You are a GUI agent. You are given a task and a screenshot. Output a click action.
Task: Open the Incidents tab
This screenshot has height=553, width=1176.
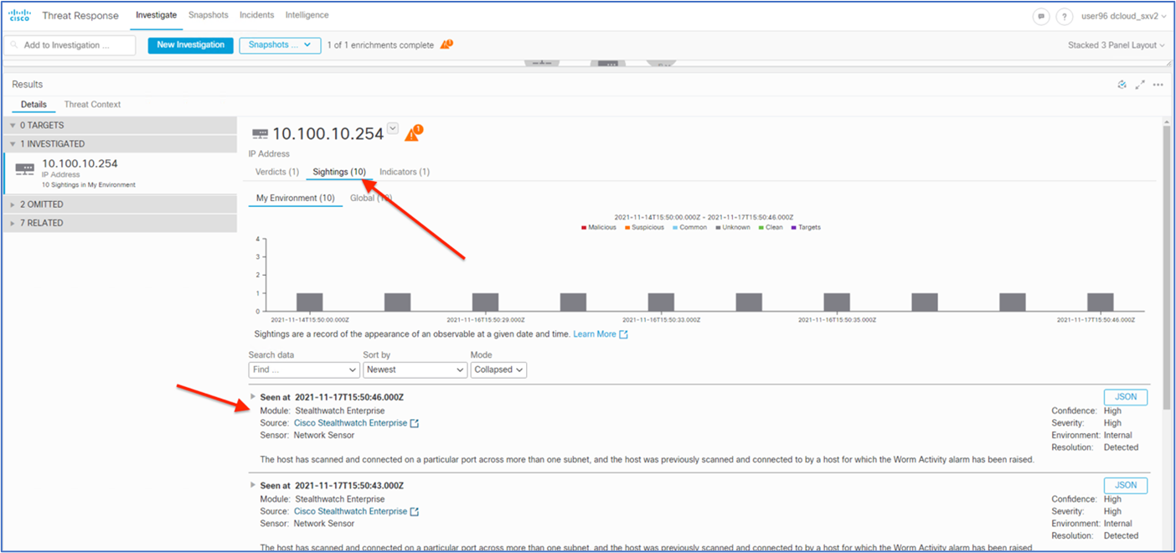point(257,15)
